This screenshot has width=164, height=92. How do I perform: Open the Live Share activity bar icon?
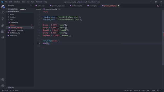click(3, 38)
